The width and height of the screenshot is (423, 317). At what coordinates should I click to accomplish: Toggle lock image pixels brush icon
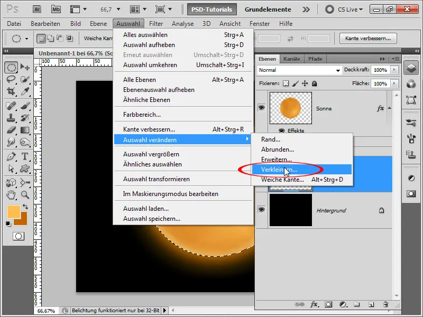coord(295,83)
